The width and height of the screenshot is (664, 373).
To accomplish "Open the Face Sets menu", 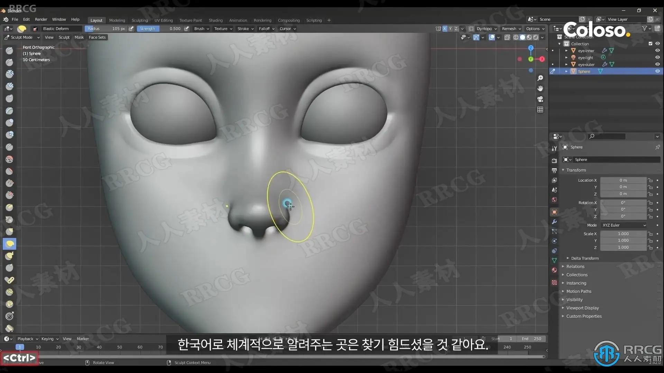I will [97, 37].
